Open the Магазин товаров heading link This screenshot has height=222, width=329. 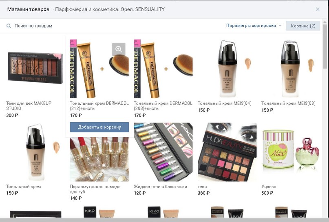coord(28,9)
